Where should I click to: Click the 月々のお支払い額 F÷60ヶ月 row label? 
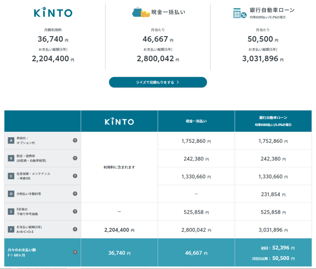(22, 252)
